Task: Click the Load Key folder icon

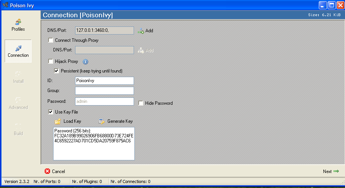Action: pos(58,121)
